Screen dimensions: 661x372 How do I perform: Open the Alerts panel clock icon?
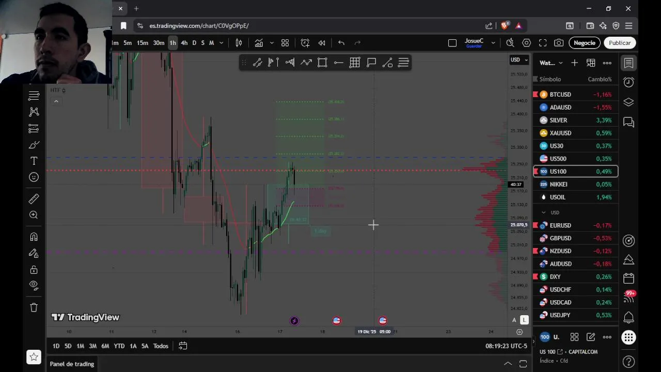pyautogui.click(x=628, y=82)
